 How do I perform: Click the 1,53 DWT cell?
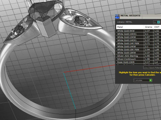click(157, 40)
